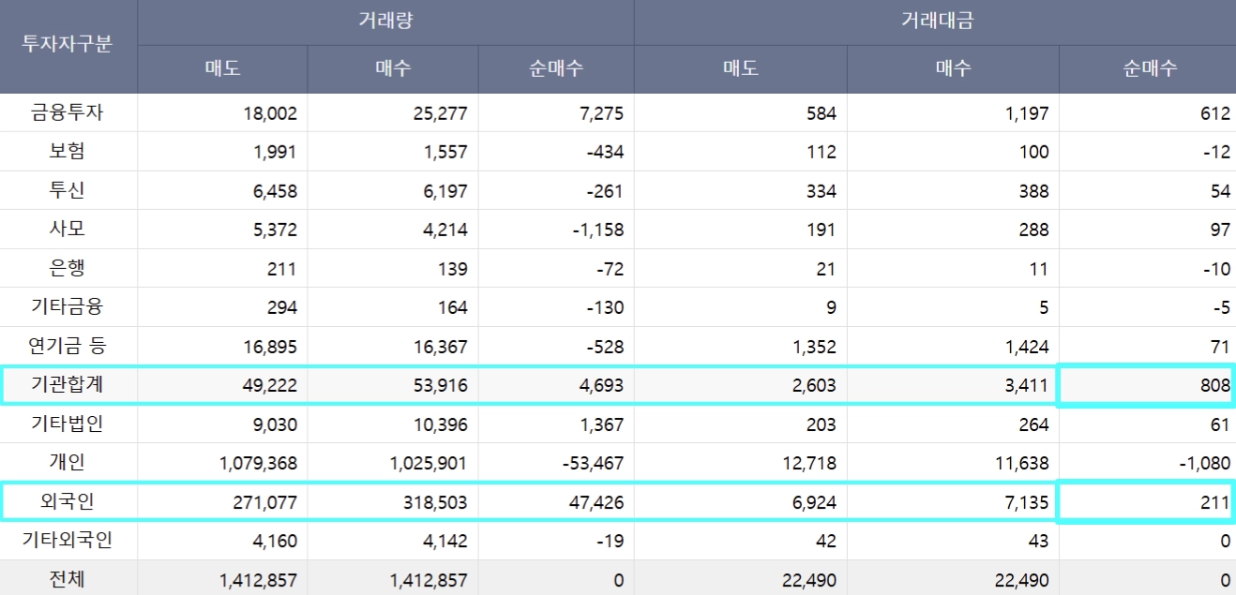Click the 투자자구분 column header
The image size is (1236, 595).
tap(68, 45)
